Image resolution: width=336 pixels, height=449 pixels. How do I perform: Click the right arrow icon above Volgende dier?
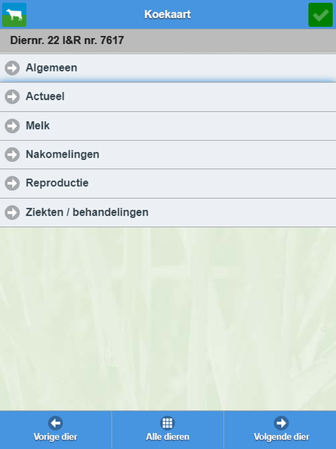pyautogui.click(x=281, y=423)
